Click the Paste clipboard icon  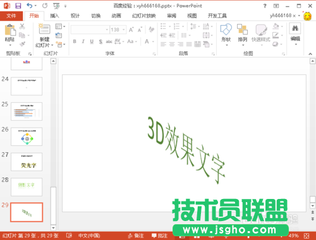pyautogui.click(x=10, y=30)
